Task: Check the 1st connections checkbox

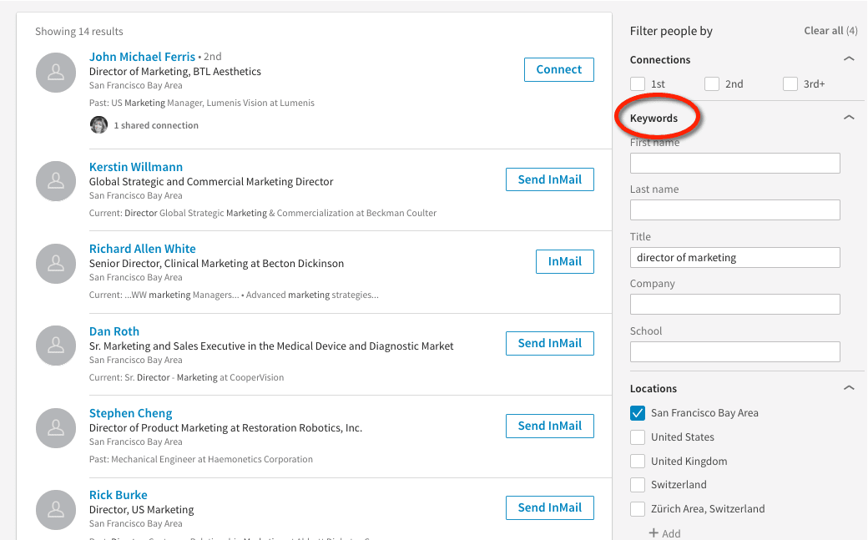Action: coord(638,84)
